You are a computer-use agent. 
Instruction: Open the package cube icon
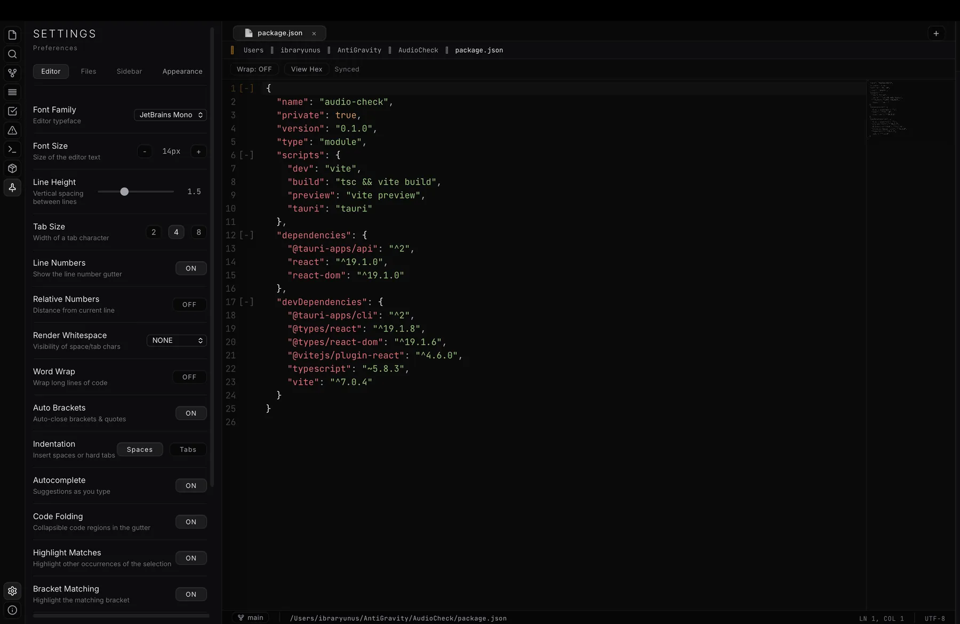tap(12, 169)
